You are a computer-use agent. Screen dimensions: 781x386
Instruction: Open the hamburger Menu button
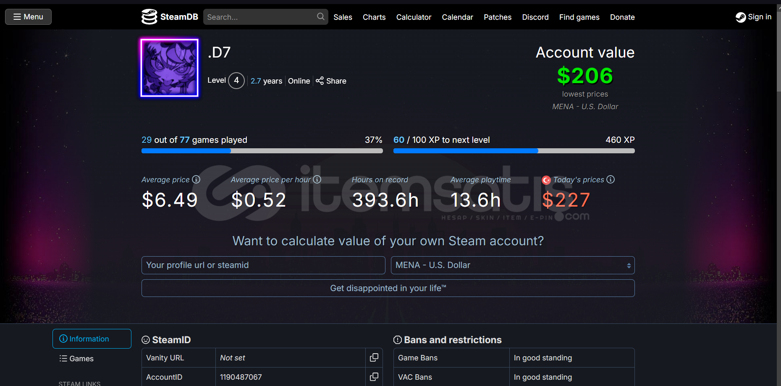click(x=28, y=17)
